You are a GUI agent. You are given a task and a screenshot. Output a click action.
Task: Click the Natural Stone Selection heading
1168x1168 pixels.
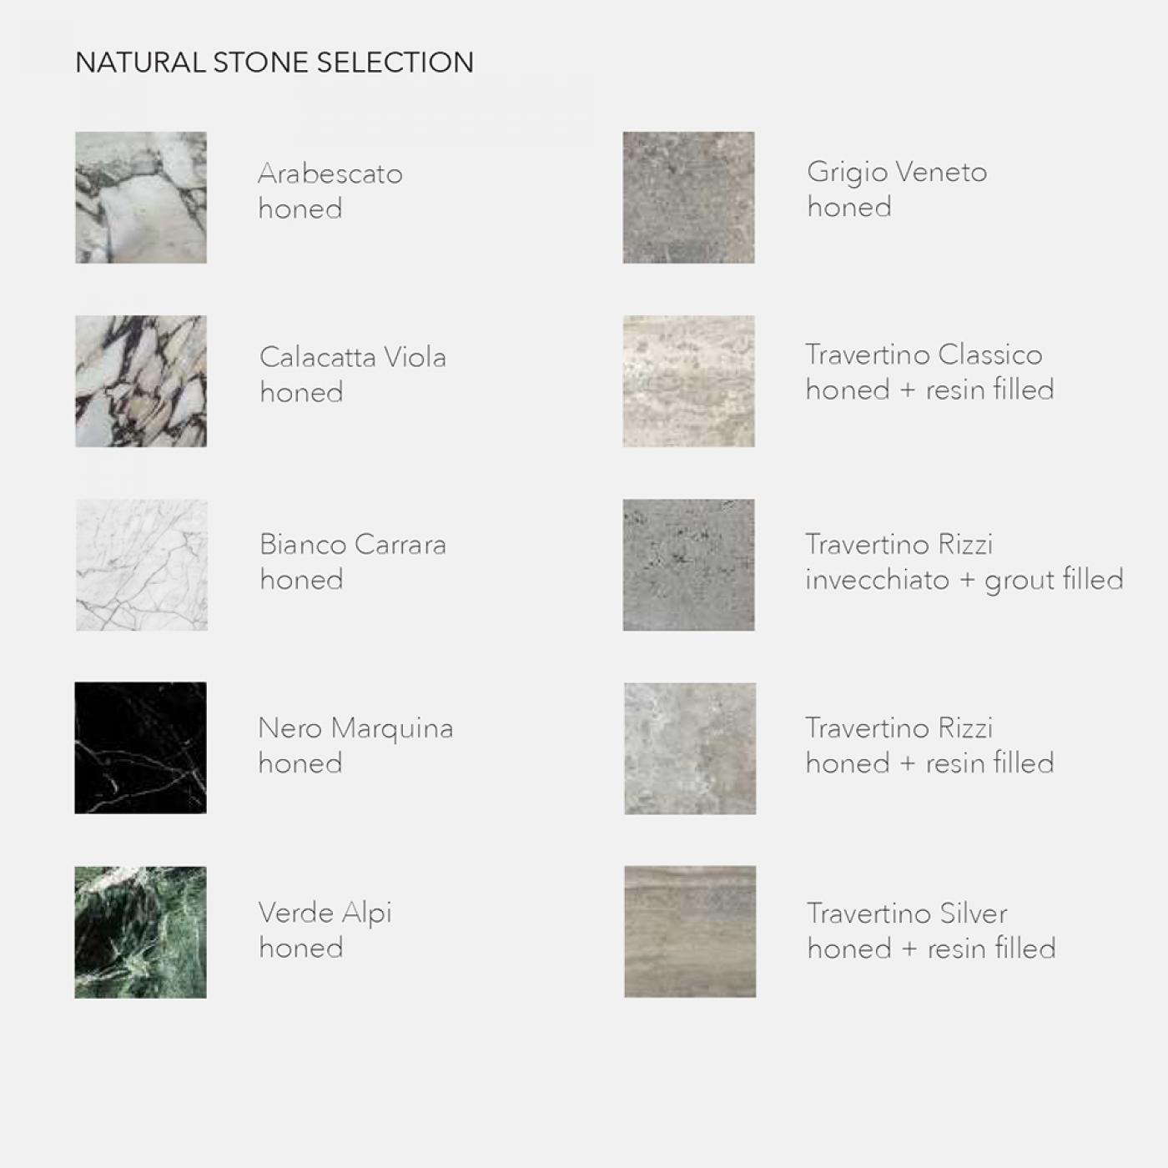pos(274,63)
